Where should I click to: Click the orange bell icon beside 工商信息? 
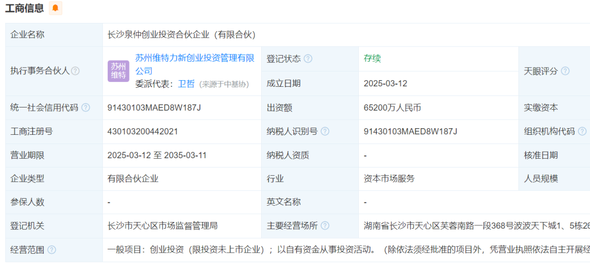coord(55,8)
